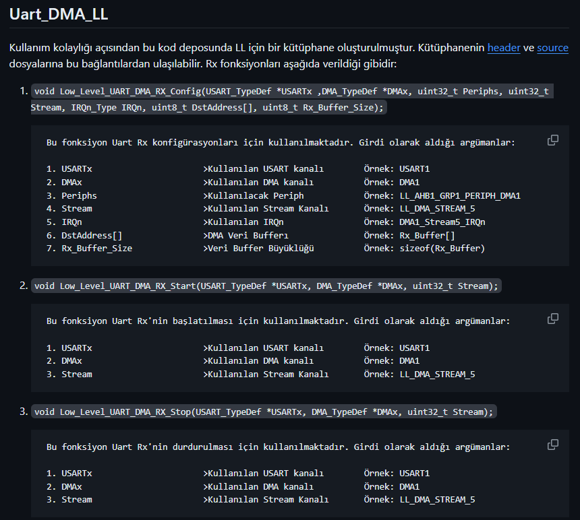Copy the RX_Stop arguments code block
The height and width of the screenshot is (520, 580).
coord(552,445)
